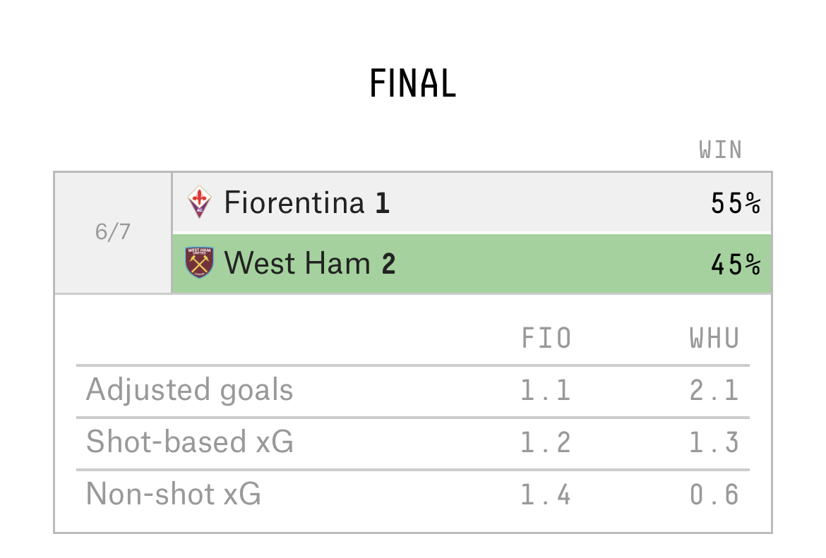Select the Adjusted goals row label

[190, 390]
